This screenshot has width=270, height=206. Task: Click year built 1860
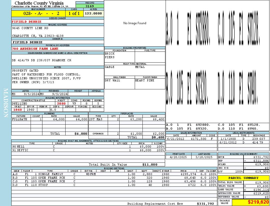pos(18,110)
